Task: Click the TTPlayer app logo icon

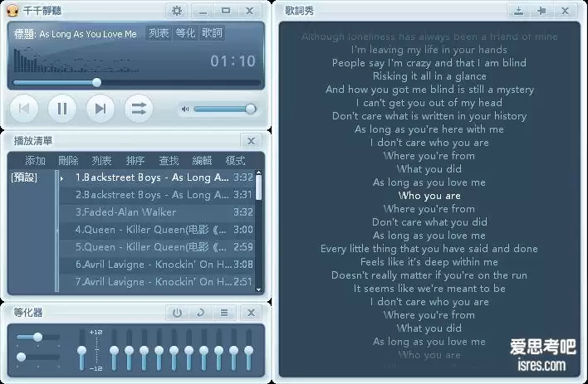Action: coord(12,11)
